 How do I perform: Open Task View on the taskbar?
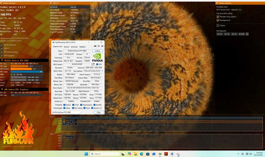123,154
